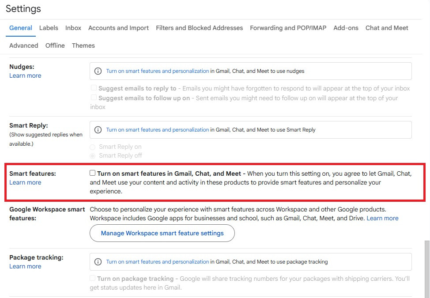Open the General settings tab
Image resolution: width=430 pixels, height=298 pixels.
point(21,28)
